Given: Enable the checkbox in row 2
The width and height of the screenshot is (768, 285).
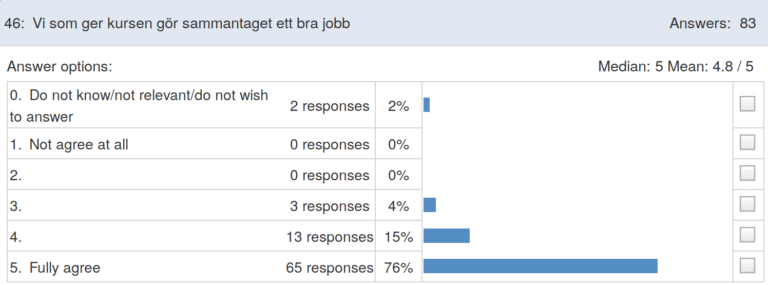Looking at the screenshot, I should (x=747, y=173).
